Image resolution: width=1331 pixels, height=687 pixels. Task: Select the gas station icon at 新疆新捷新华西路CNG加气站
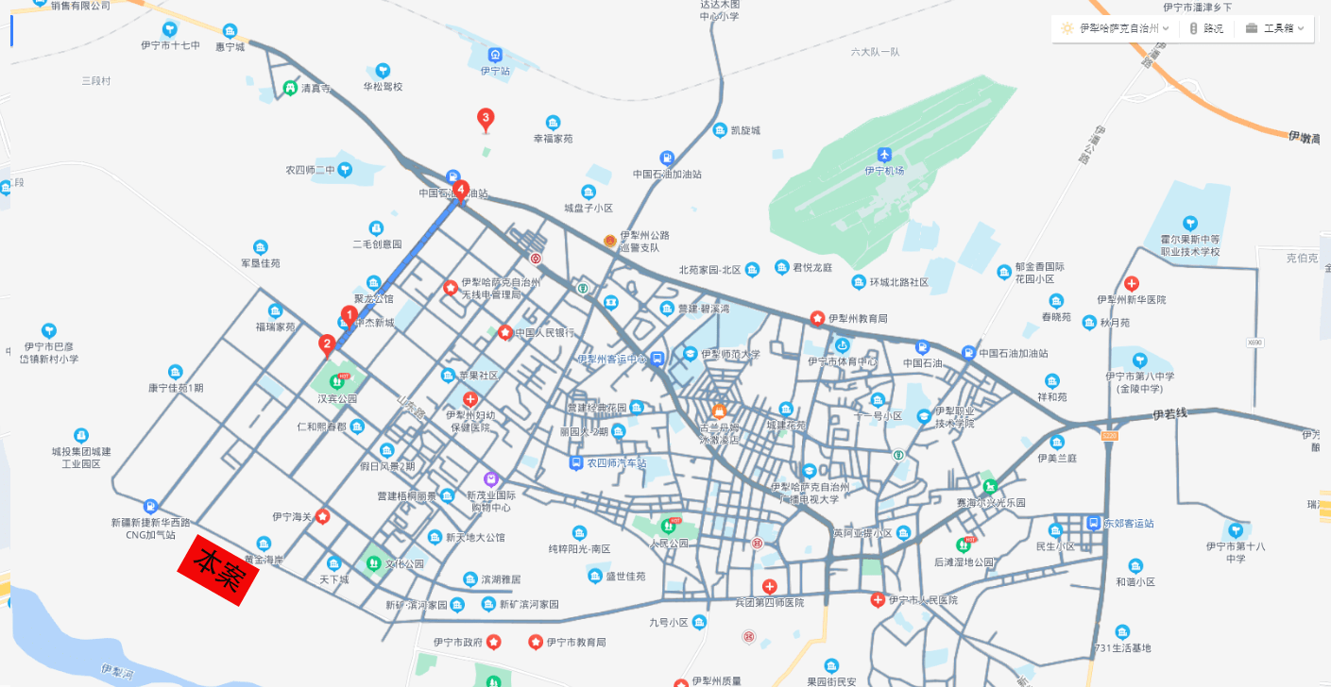[x=150, y=506]
